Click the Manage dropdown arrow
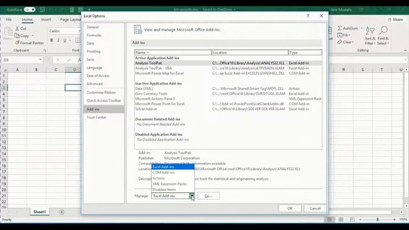This screenshot has width=409, height=230. (192, 196)
